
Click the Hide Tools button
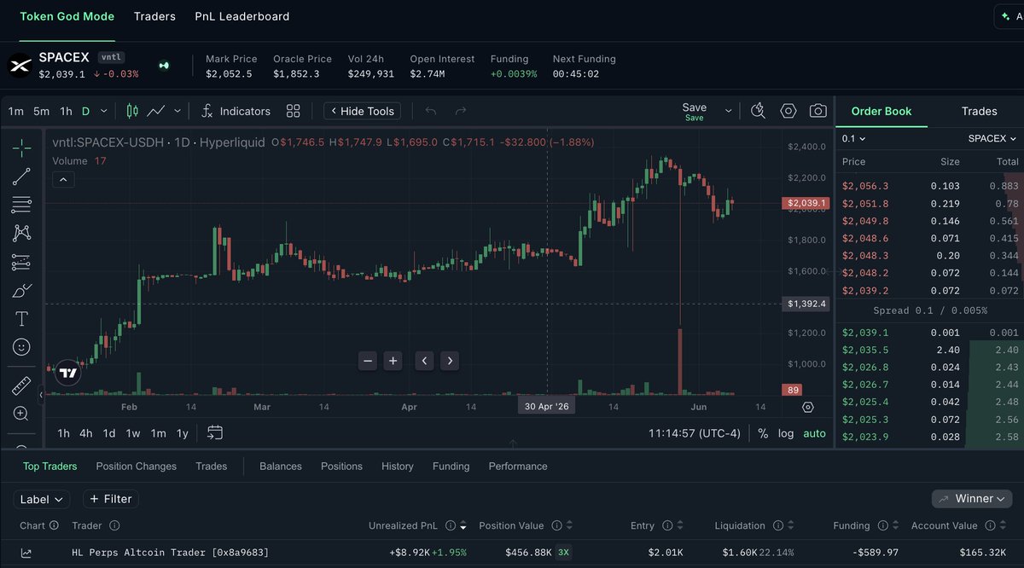(x=362, y=111)
